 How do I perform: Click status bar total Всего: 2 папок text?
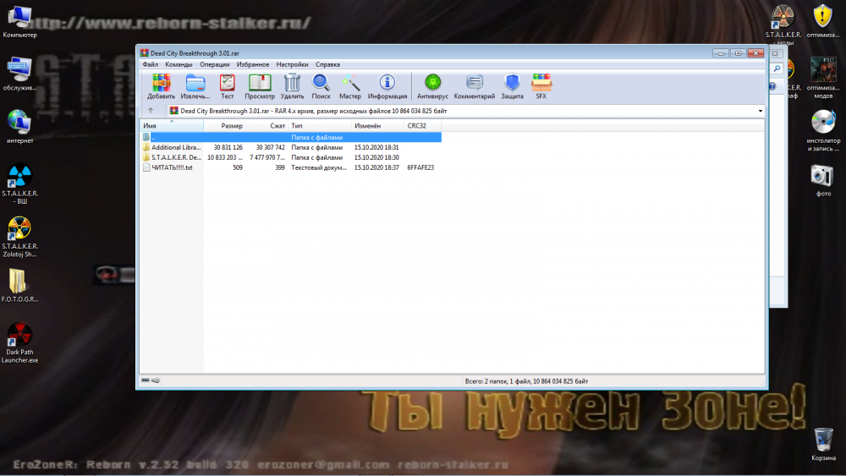click(526, 381)
